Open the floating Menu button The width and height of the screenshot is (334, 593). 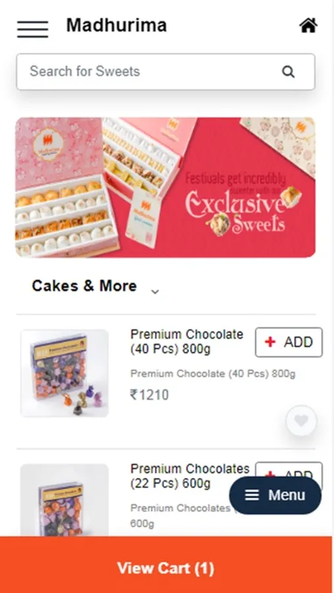pyautogui.click(x=275, y=495)
